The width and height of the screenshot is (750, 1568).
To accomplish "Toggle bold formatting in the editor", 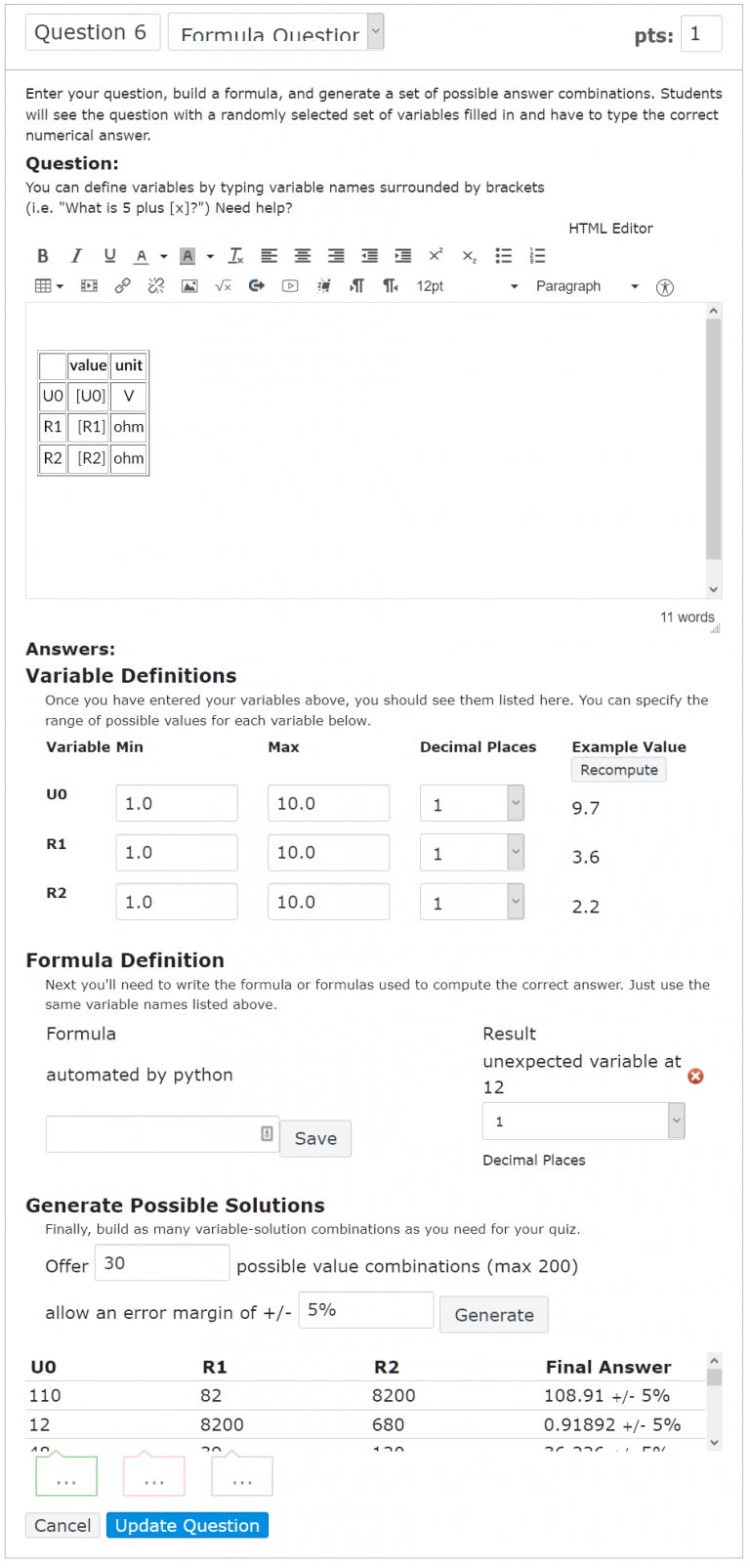I will click(x=43, y=256).
